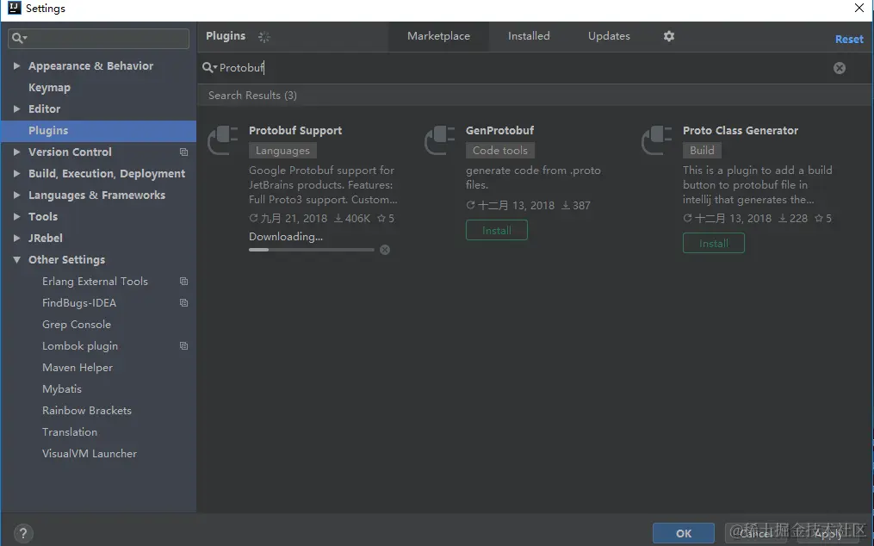This screenshot has height=546, width=874.
Task: Expand Build, Execution, Deployment node arrow
Action: pos(16,173)
